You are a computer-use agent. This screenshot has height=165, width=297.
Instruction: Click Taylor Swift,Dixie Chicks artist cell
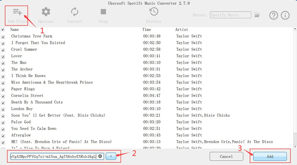(203, 115)
